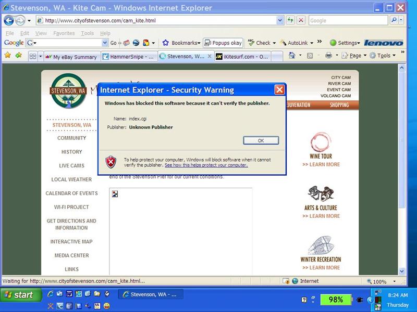This screenshot has width=417, height=312.
Task: Open the Page dropdown menu
Action: [355, 56]
